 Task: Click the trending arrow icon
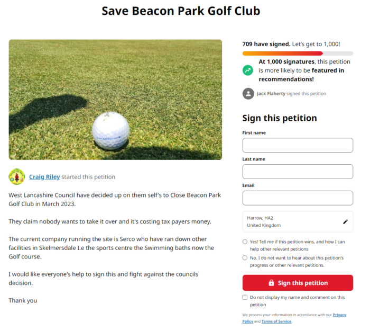pyautogui.click(x=248, y=70)
